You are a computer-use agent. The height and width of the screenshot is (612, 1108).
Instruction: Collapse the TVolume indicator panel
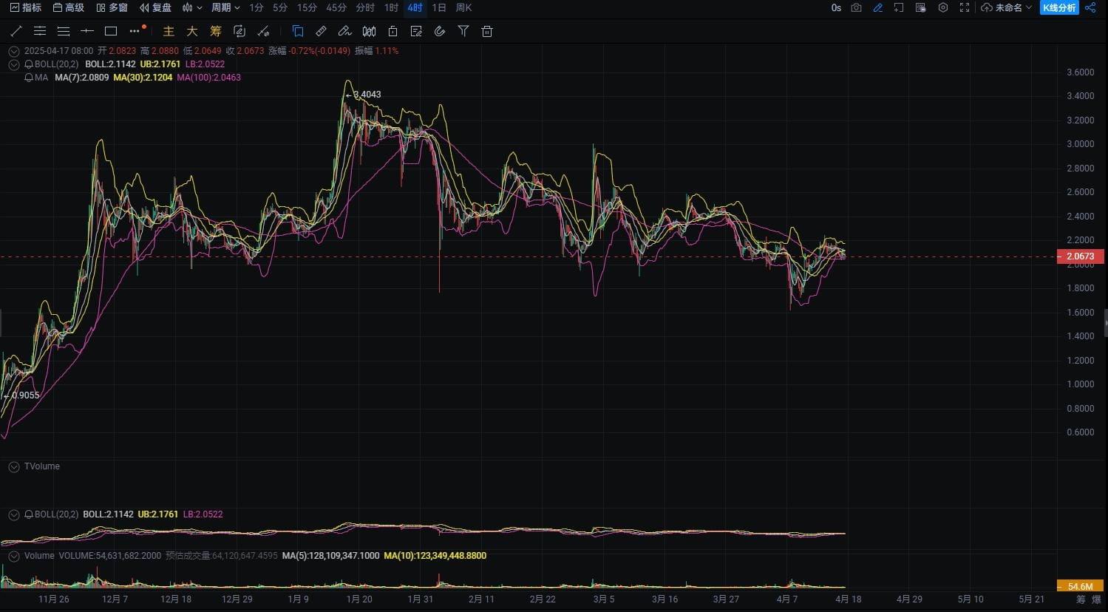point(13,466)
